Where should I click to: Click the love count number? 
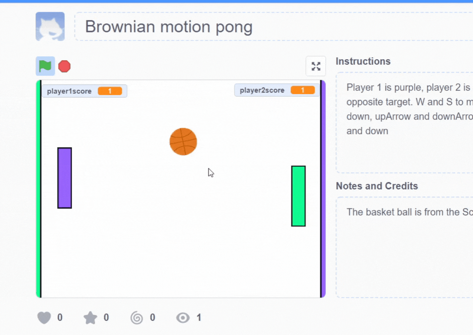(x=60, y=317)
